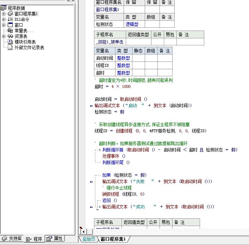Click breakpoint marker beside 输出调试文本 启动 line
The height and width of the screenshot is (245, 249).
point(91,106)
